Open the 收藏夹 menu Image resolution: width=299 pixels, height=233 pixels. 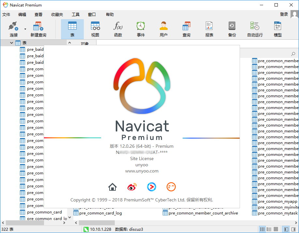point(57,14)
